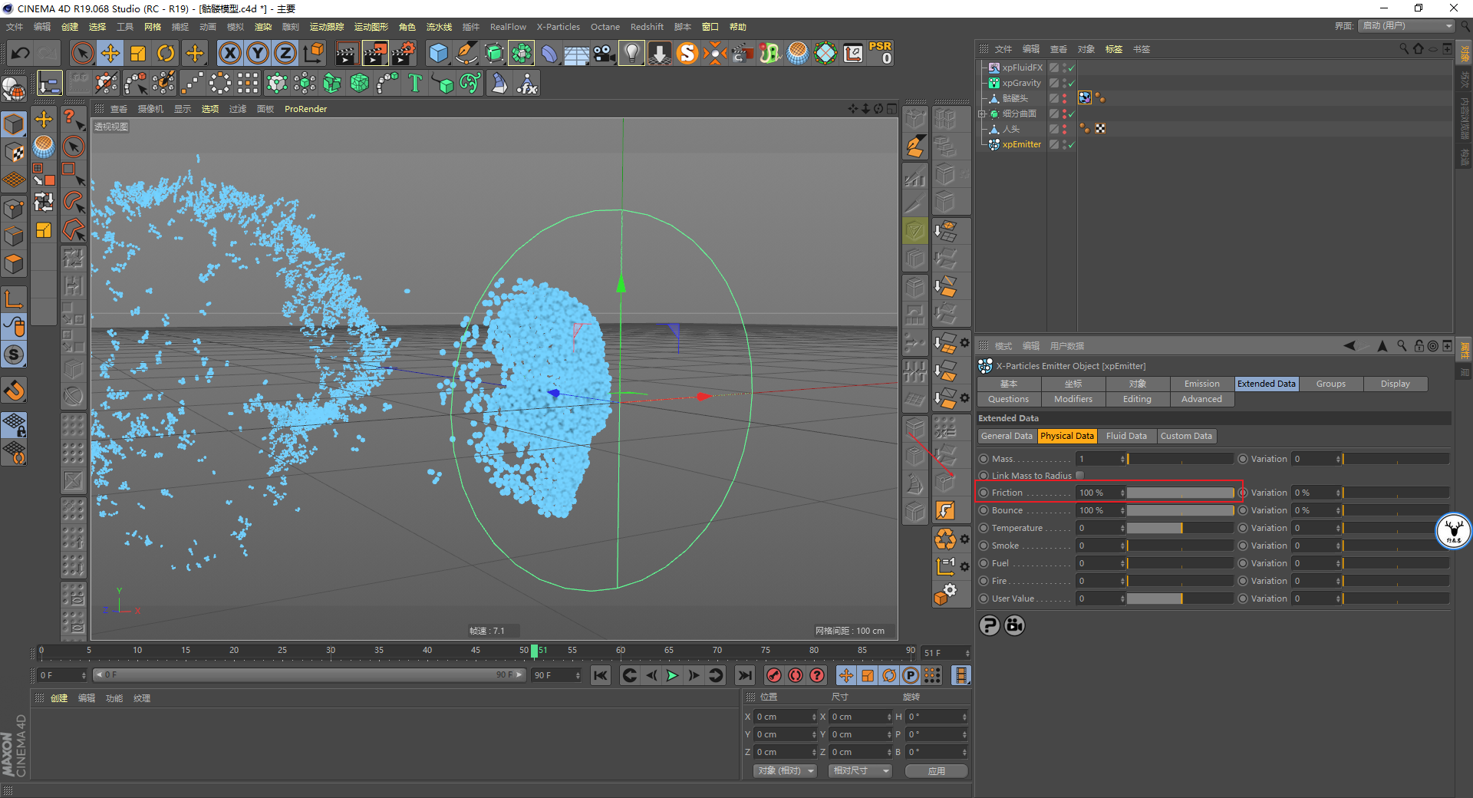Click the Record Active Objects keyframe icon
The width and height of the screenshot is (1473, 798).
click(x=774, y=675)
